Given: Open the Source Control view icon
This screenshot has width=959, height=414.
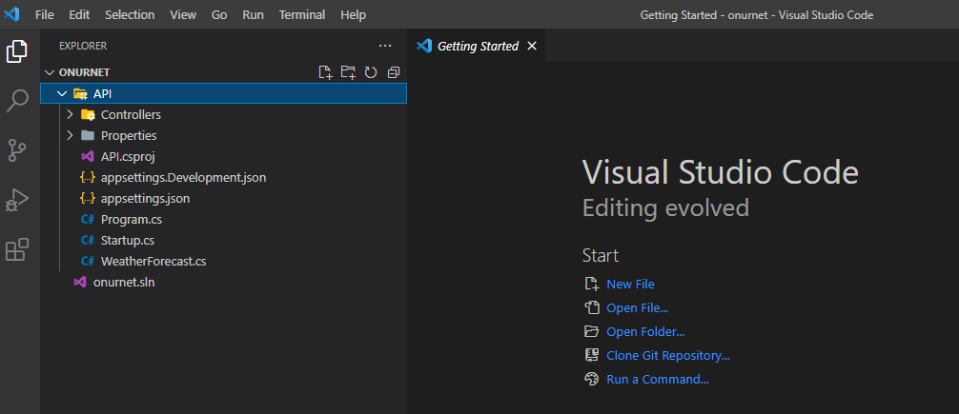Looking at the screenshot, I should tap(17, 150).
